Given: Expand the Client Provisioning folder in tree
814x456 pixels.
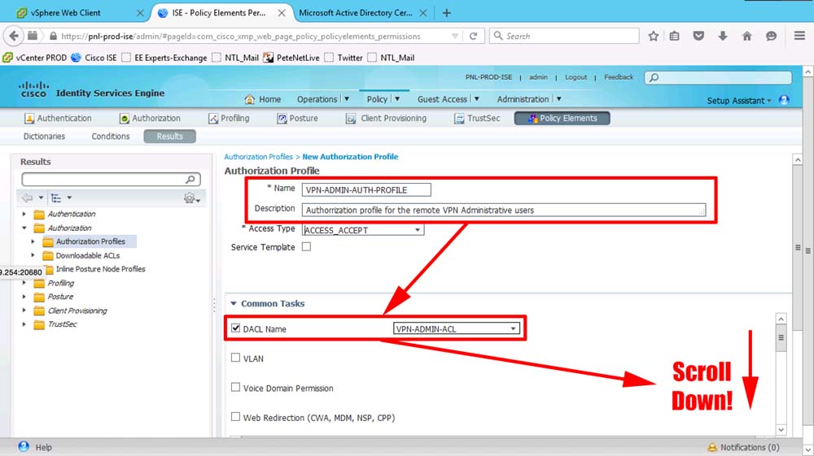Looking at the screenshot, I should pyautogui.click(x=24, y=311).
